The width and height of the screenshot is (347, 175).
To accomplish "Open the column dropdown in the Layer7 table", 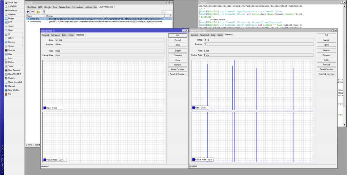I will pos(170,16).
